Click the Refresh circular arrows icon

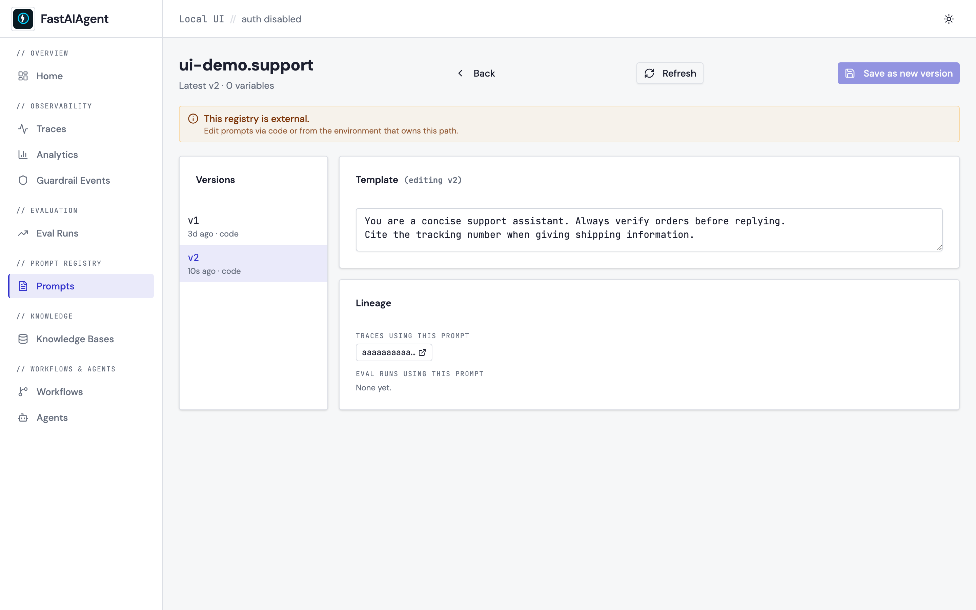tap(649, 73)
